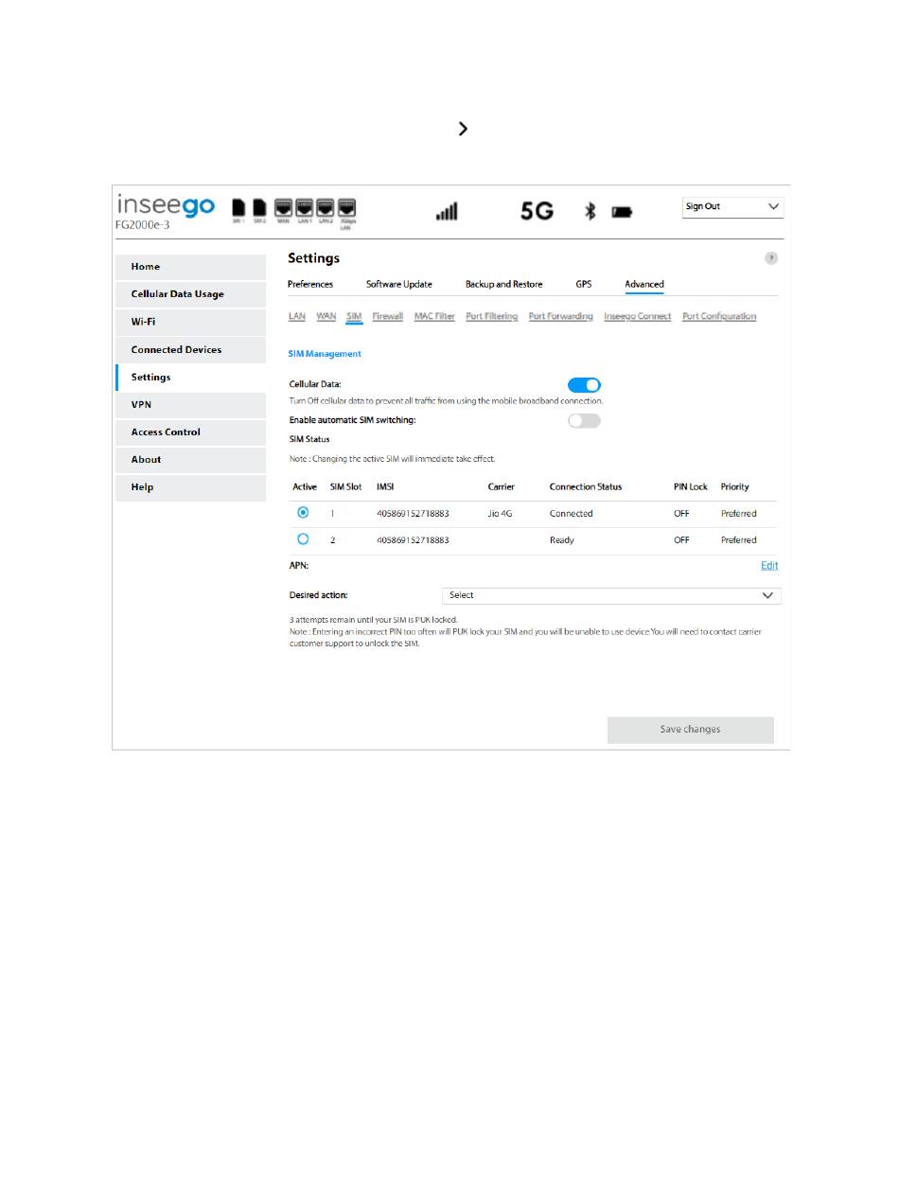Switch to the Software Update tab
899x1181 pixels.
click(x=399, y=285)
